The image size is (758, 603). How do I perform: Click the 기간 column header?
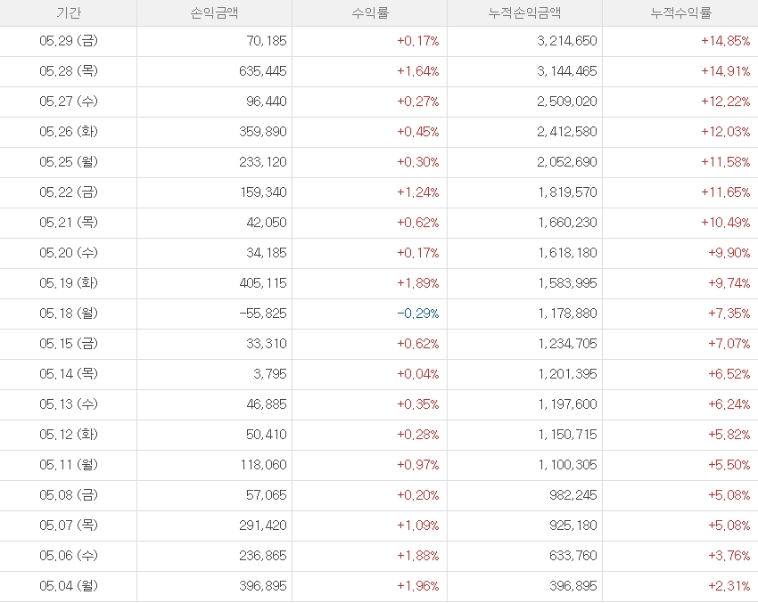(x=68, y=12)
